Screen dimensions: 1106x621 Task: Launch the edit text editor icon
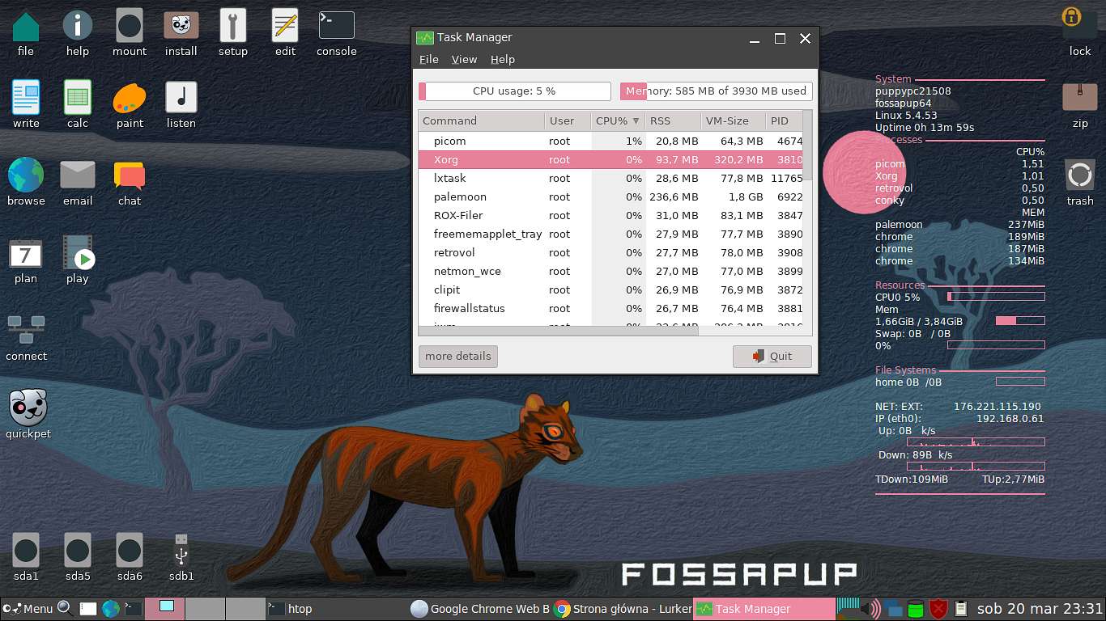pyautogui.click(x=285, y=27)
